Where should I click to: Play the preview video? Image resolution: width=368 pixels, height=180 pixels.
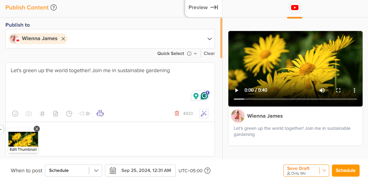tap(236, 90)
